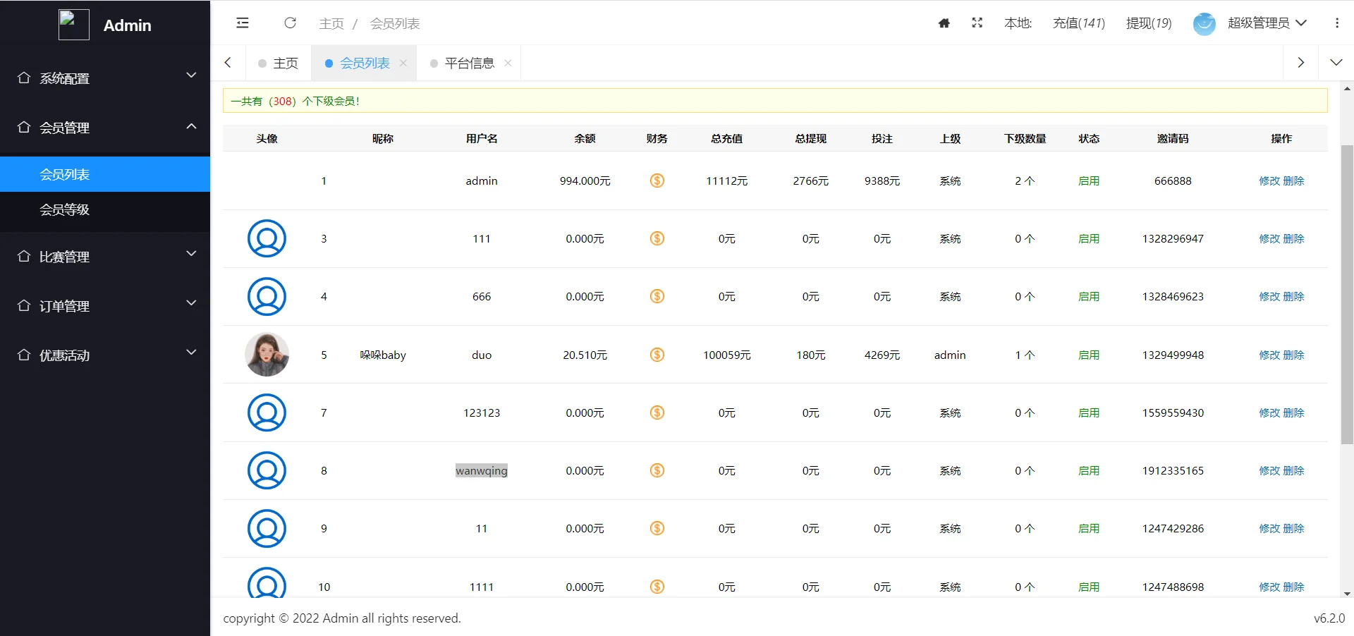Switch to the 主页 tab
The height and width of the screenshot is (636, 1354).
279,63
